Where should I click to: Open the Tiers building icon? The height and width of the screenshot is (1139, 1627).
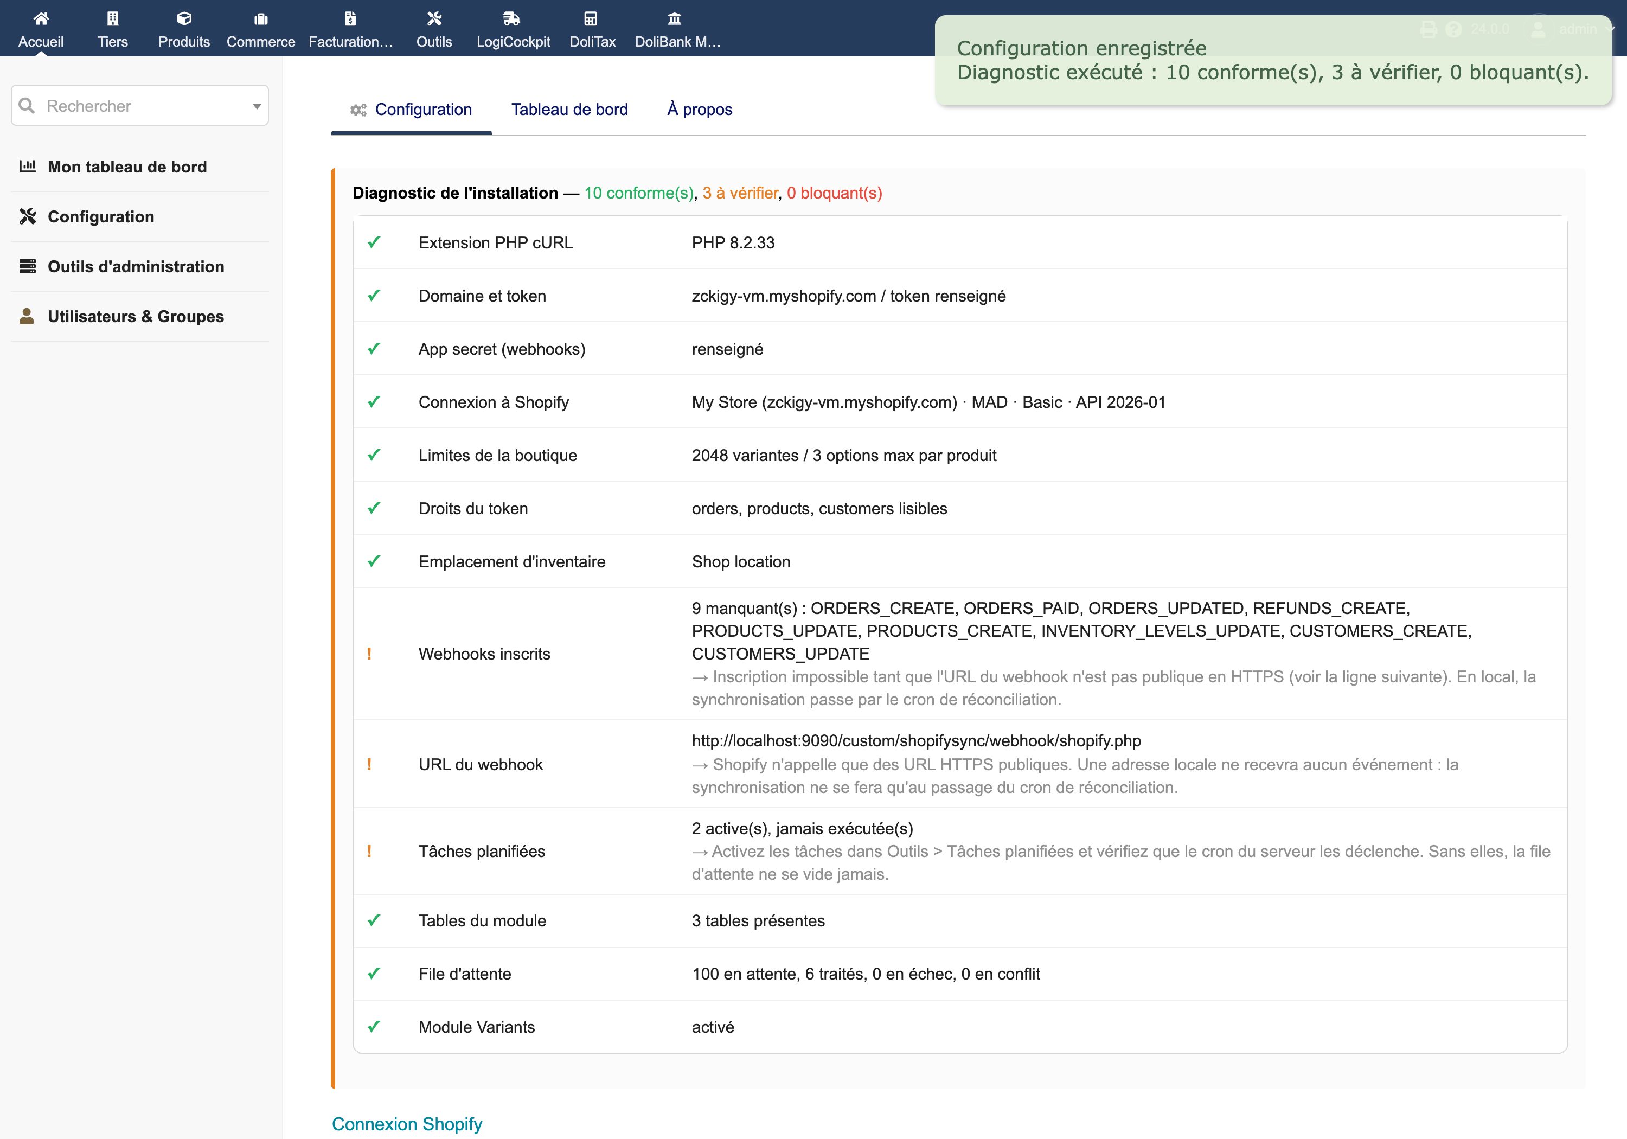coord(113,18)
